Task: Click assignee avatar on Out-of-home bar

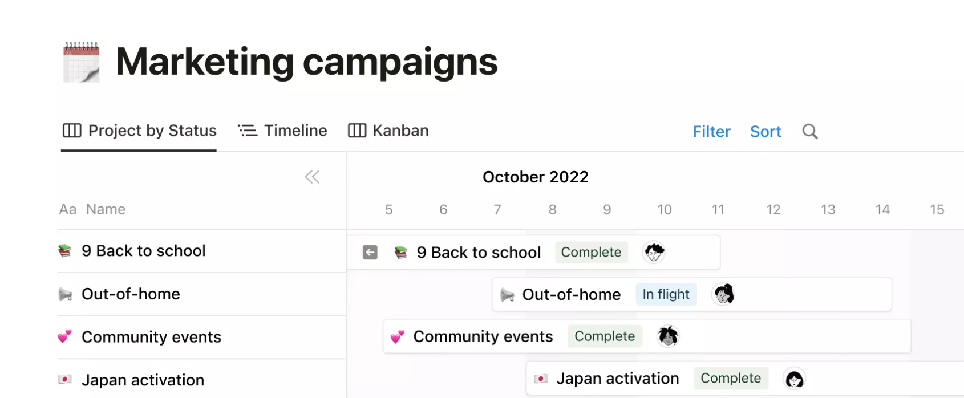Action: click(723, 294)
